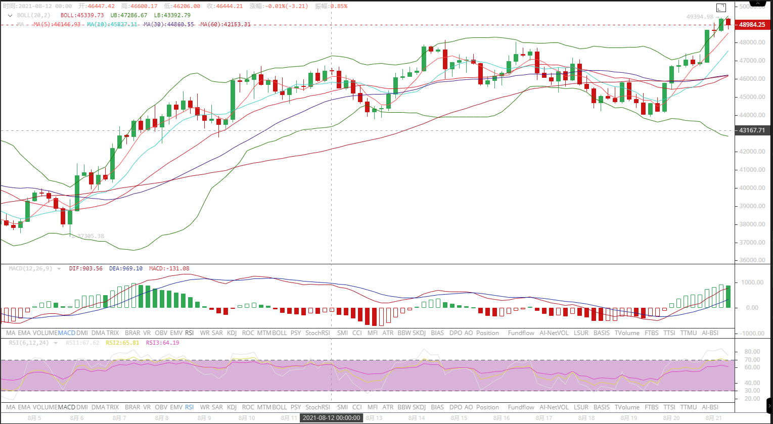Click the MA(10):45827.11 legend value
773x424 pixels.
tap(112, 24)
